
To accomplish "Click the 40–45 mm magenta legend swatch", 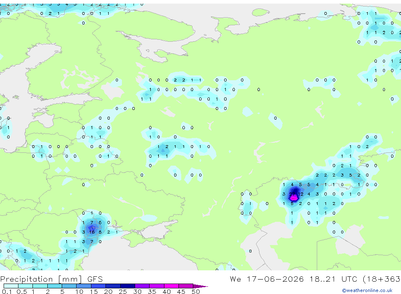I will [x=171, y=286].
